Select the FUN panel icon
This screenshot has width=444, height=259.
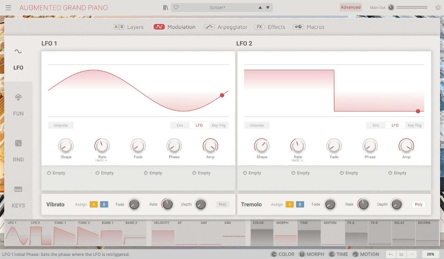click(x=18, y=105)
